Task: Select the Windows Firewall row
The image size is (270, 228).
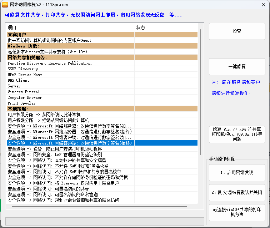Action: 102,92
